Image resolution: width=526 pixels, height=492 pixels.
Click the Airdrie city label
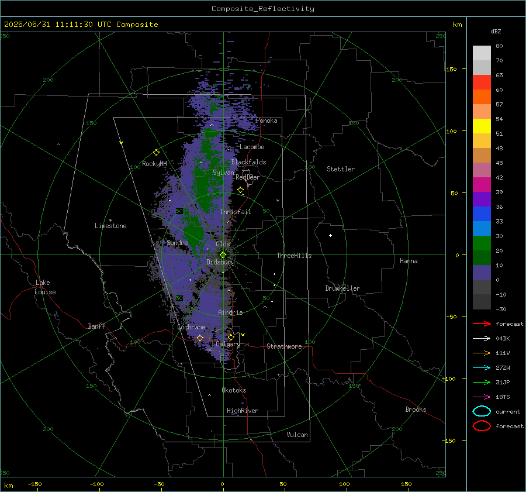click(230, 312)
